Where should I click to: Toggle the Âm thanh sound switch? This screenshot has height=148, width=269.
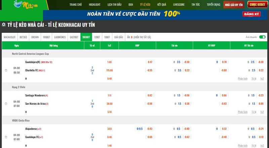click(262, 37)
